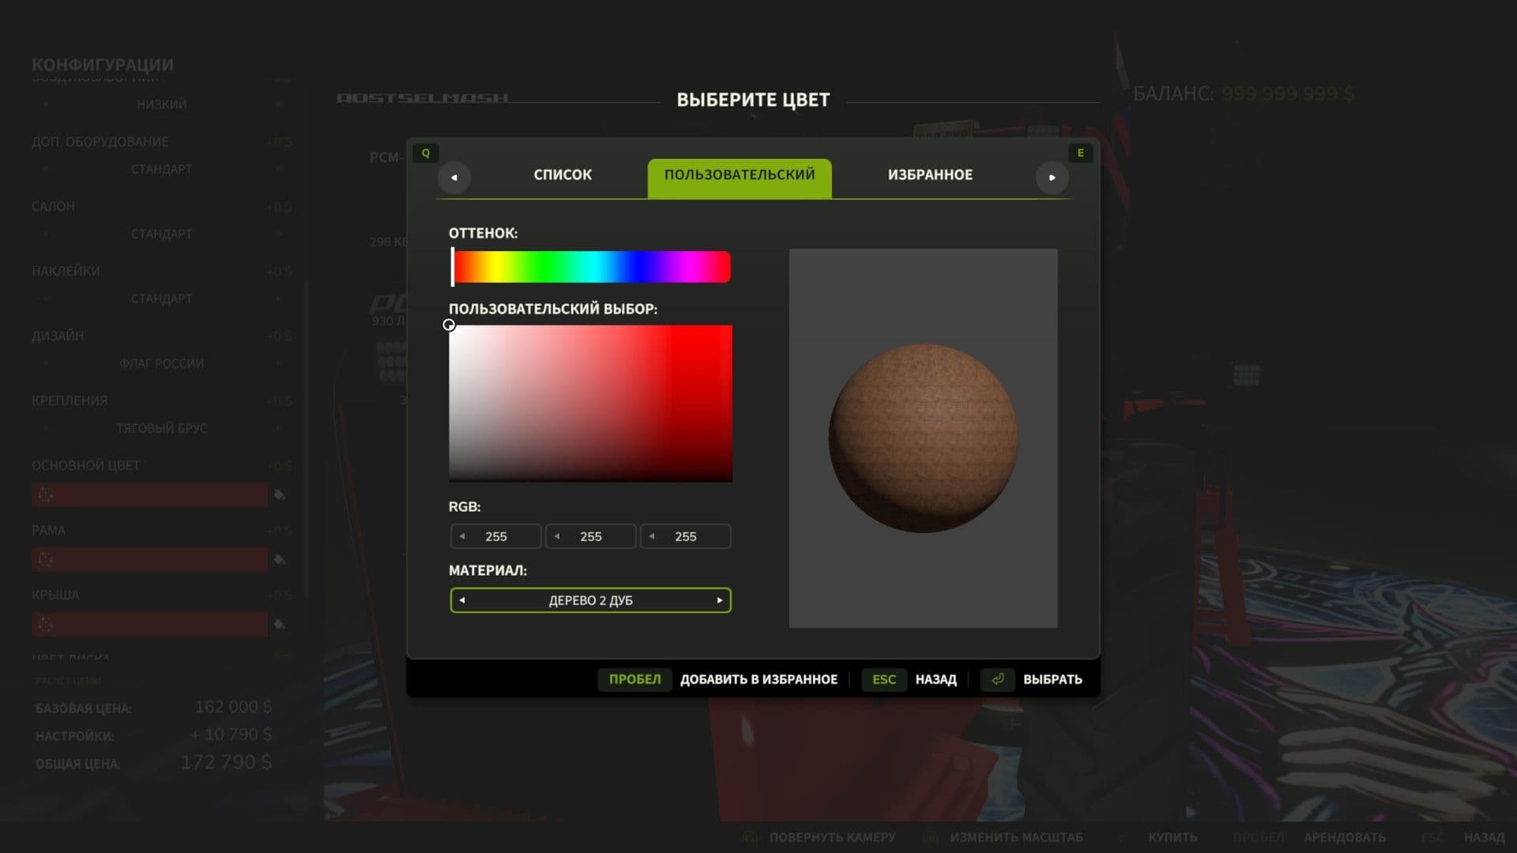
Task: Open the material dropdown showing ДЕРЕВО 2 ДУБ
Action: tap(590, 600)
